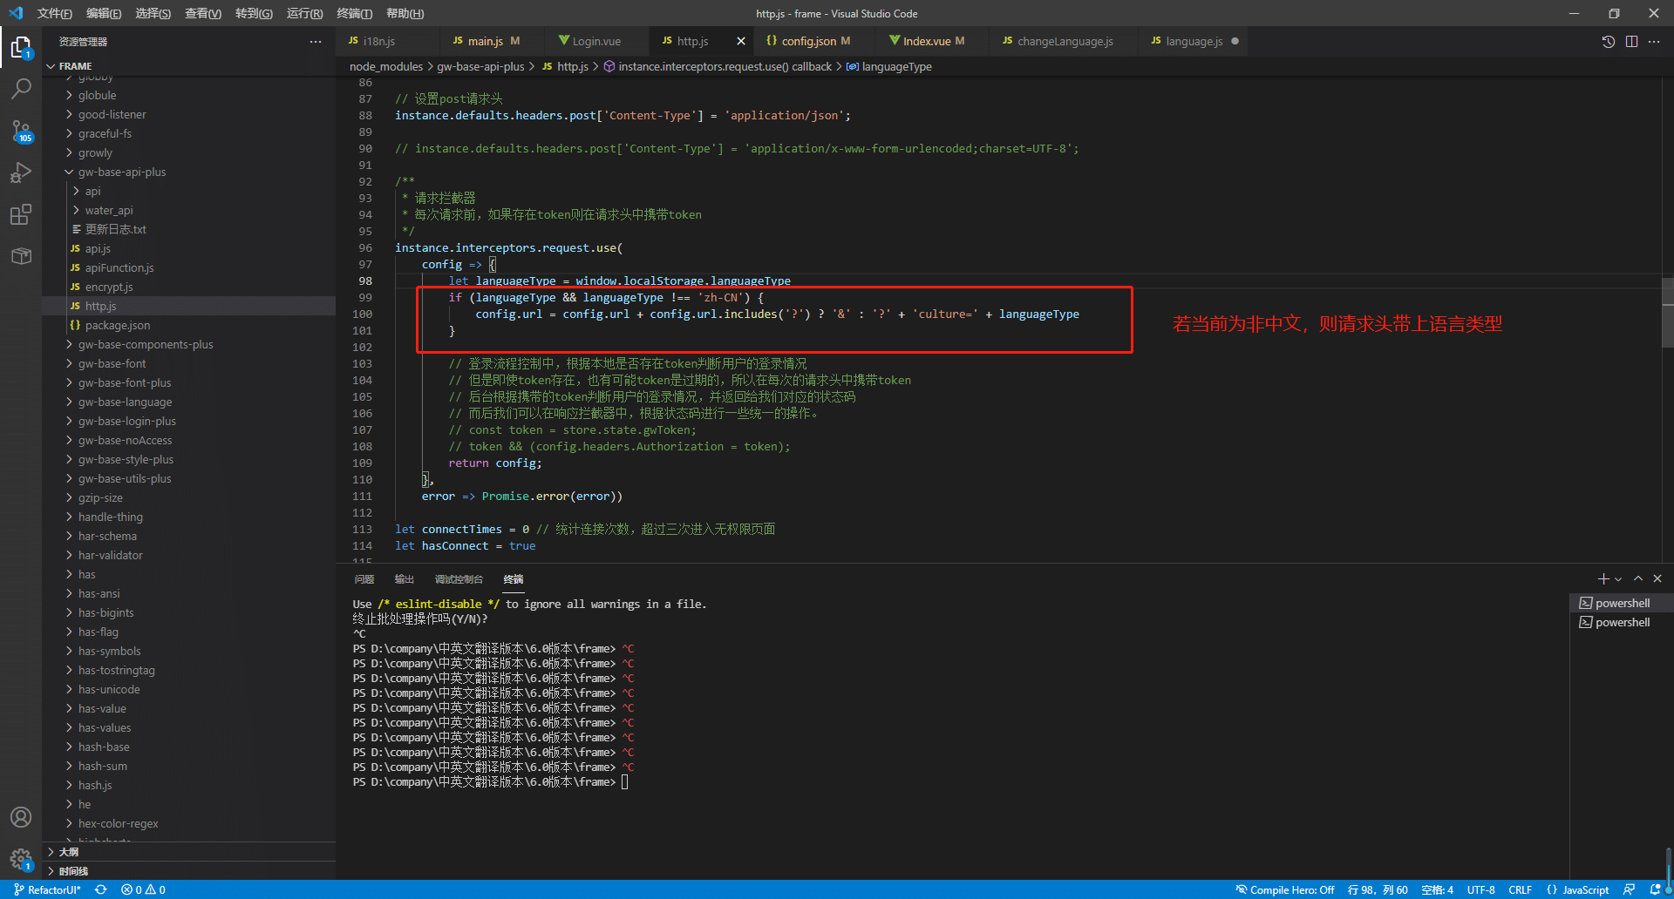Open Run and Debug view
This screenshot has height=899, width=1674.
click(21, 172)
